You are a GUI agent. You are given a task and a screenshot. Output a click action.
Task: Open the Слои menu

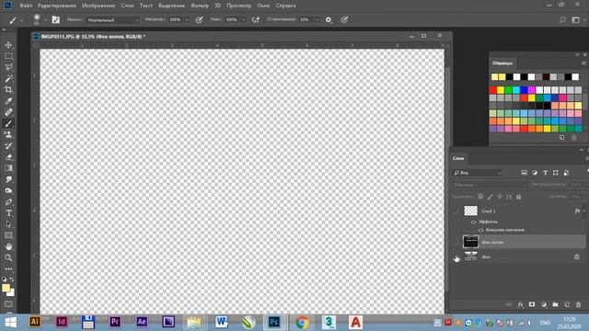(127, 6)
